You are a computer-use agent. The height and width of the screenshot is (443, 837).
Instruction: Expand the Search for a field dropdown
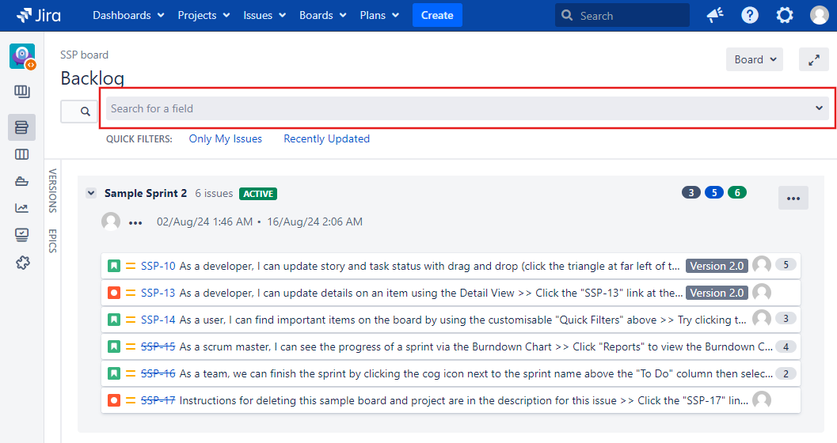tap(819, 108)
